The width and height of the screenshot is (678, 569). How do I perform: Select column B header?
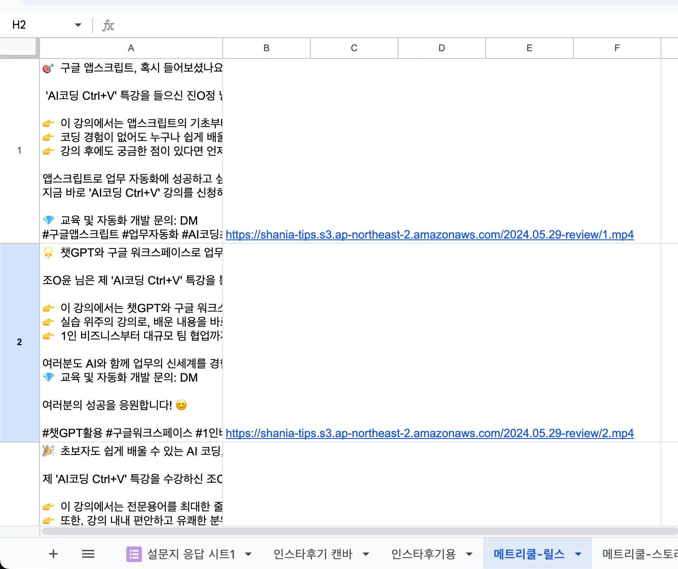click(x=267, y=48)
